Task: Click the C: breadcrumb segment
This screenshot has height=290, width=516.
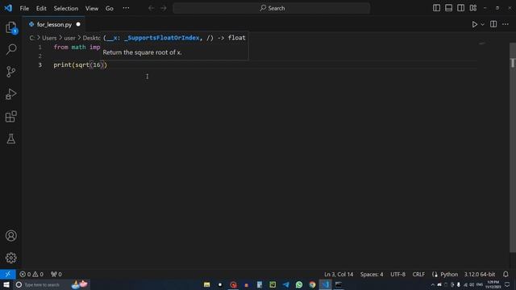Action: (x=32, y=38)
